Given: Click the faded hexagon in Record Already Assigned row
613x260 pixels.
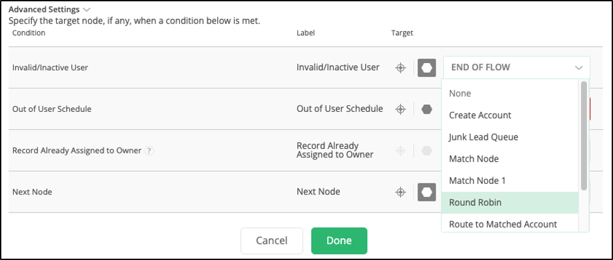Looking at the screenshot, I should coord(426,151).
